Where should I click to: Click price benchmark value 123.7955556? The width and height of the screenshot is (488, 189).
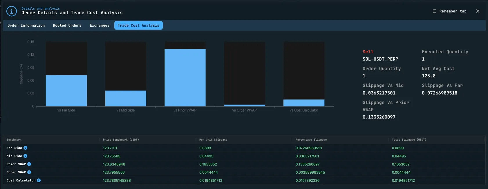[114, 172]
